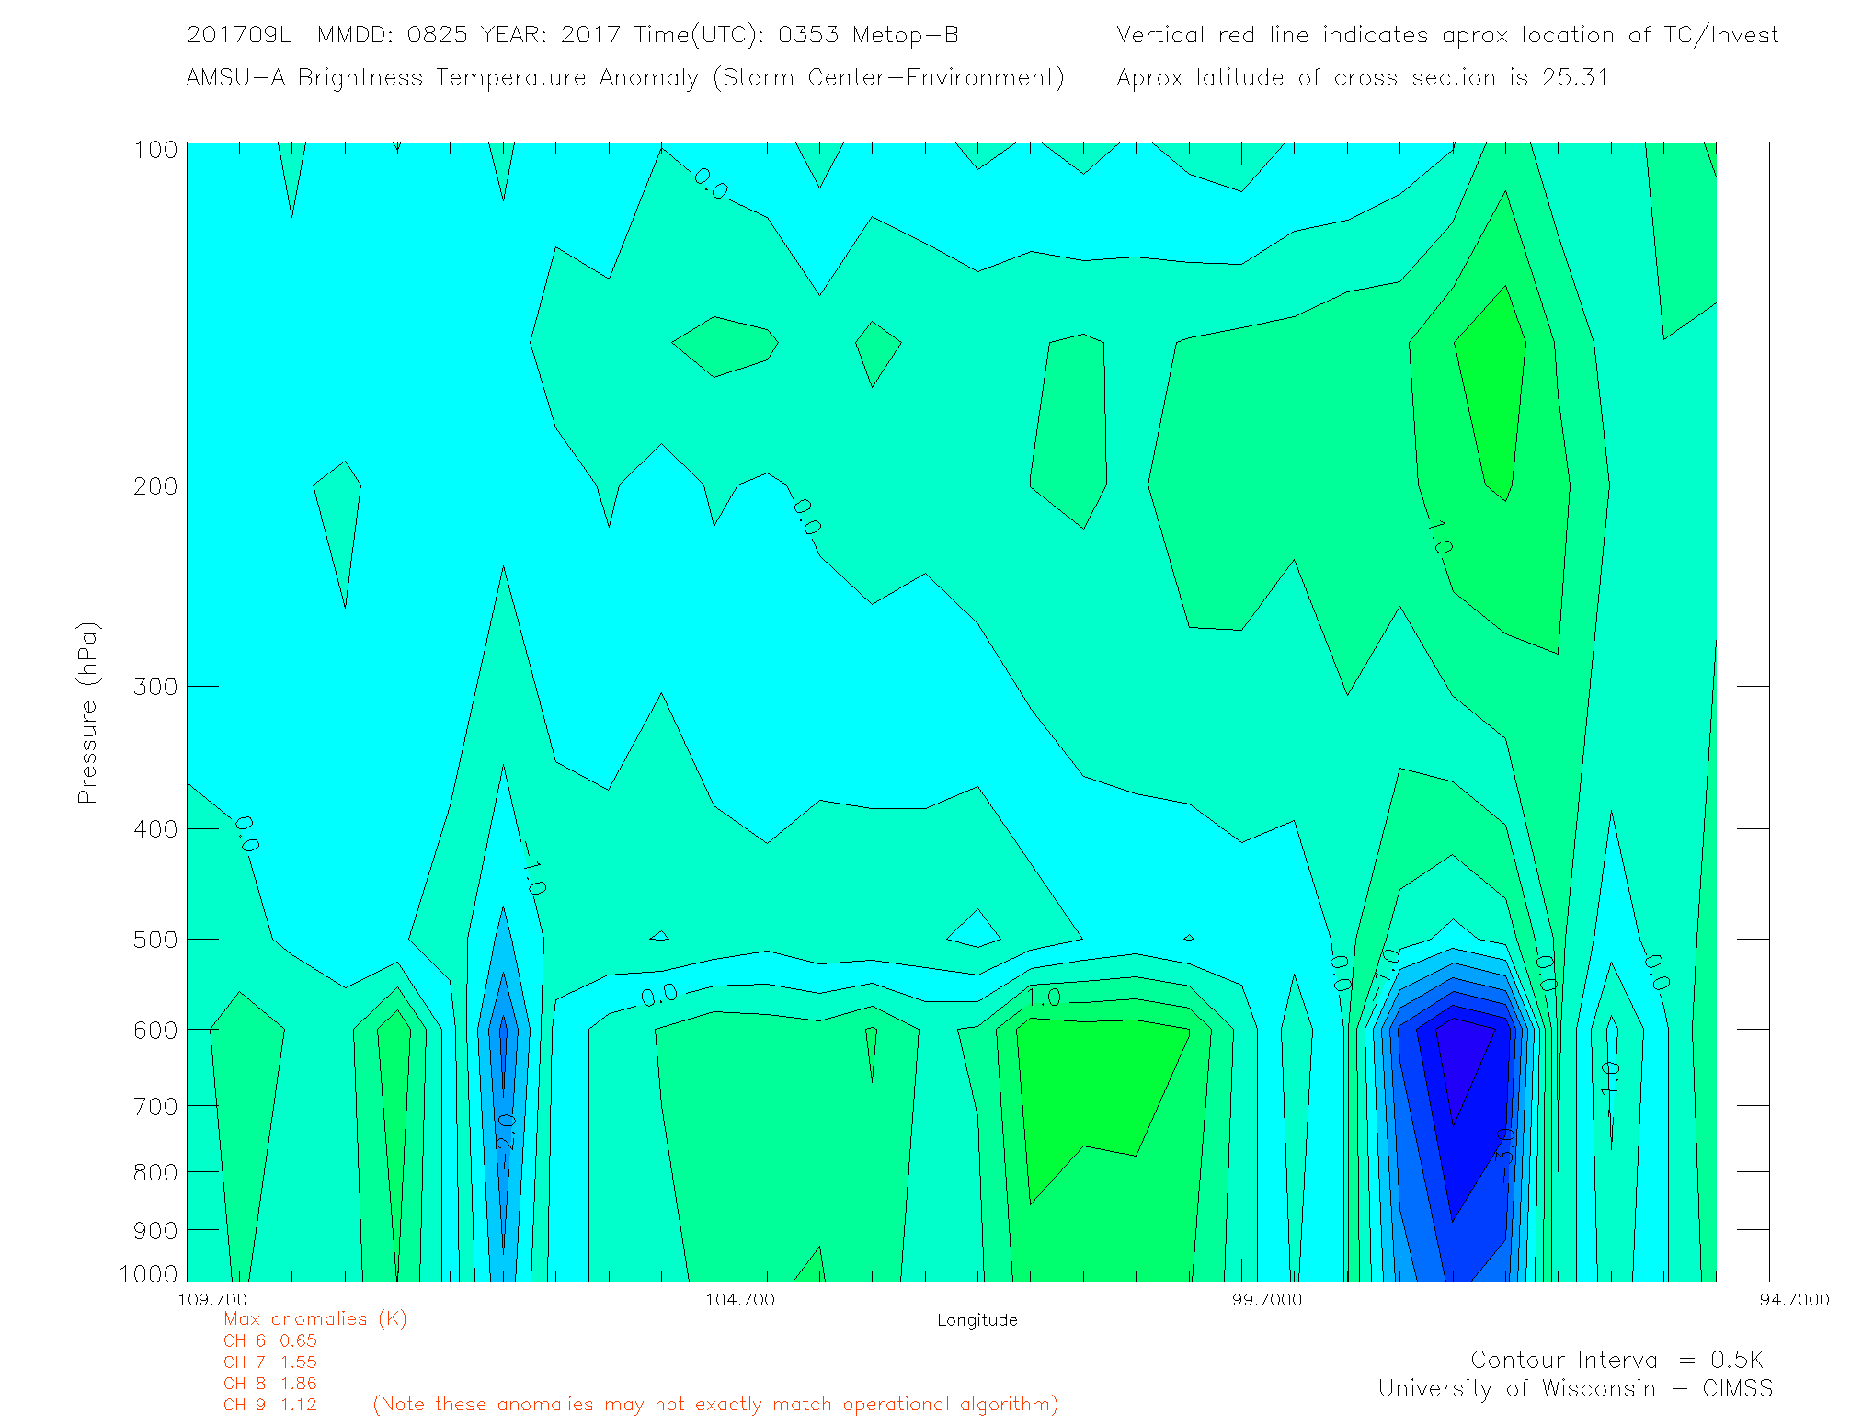The width and height of the screenshot is (1862, 1425).
Task: Click the Max anomalies (K) heading
Action: [314, 1319]
